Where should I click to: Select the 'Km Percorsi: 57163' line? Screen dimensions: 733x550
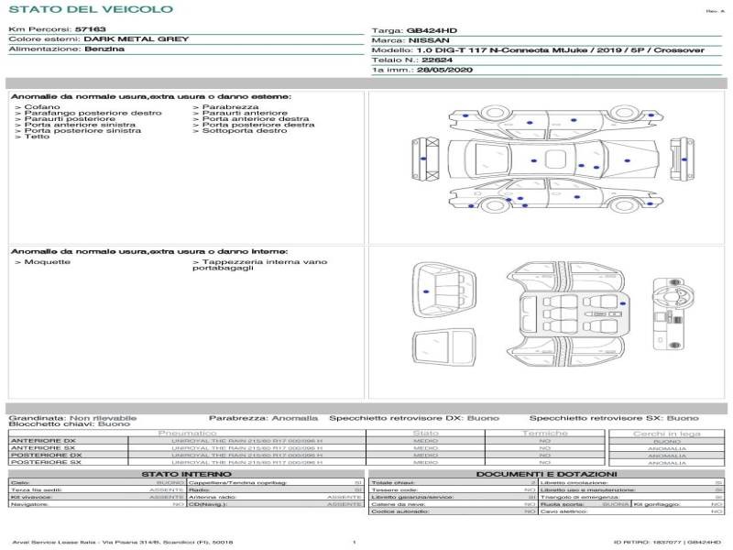58,29
